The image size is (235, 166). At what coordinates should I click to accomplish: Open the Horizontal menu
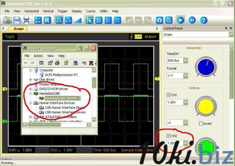coord(32,11)
